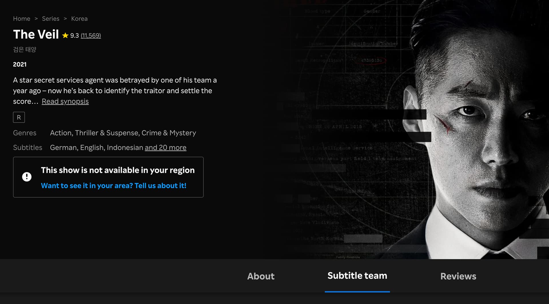This screenshot has width=549, height=304.
Task: Click the 2021 release year
Action: click(x=20, y=64)
